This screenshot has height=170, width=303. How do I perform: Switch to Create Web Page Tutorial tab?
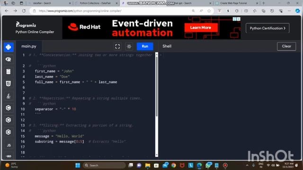[x=234, y=3]
